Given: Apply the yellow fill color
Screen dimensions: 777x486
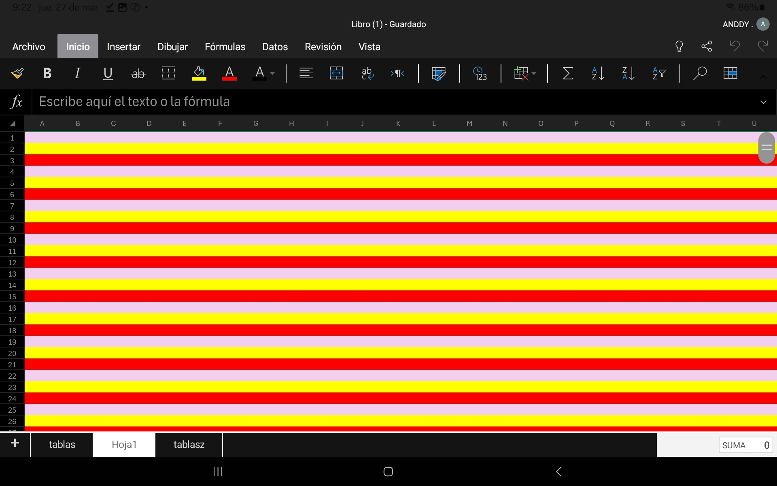Looking at the screenshot, I should pyautogui.click(x=199, y=73).
